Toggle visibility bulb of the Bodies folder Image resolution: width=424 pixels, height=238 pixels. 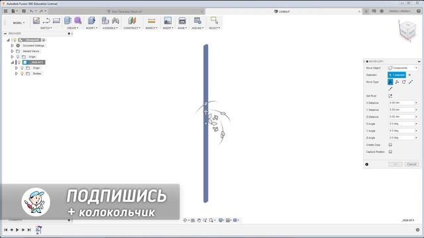coord(22,73)
